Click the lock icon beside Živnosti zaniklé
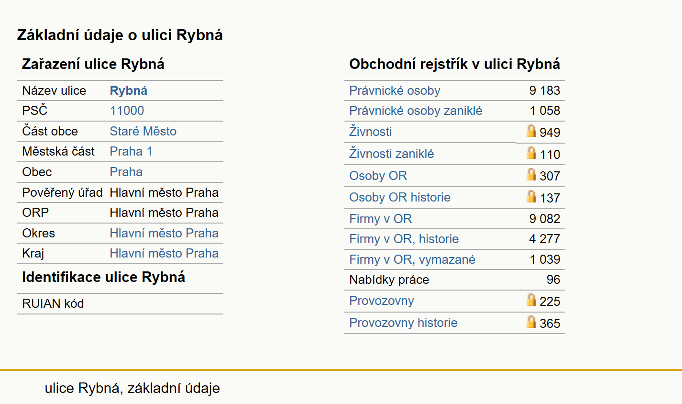Screen dimensions: 682x404 point(531,153)
